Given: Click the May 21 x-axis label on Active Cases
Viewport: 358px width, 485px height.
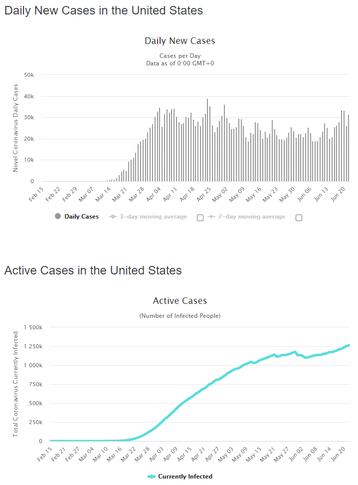Looking at the screenshot, I should tap(267, 455).
